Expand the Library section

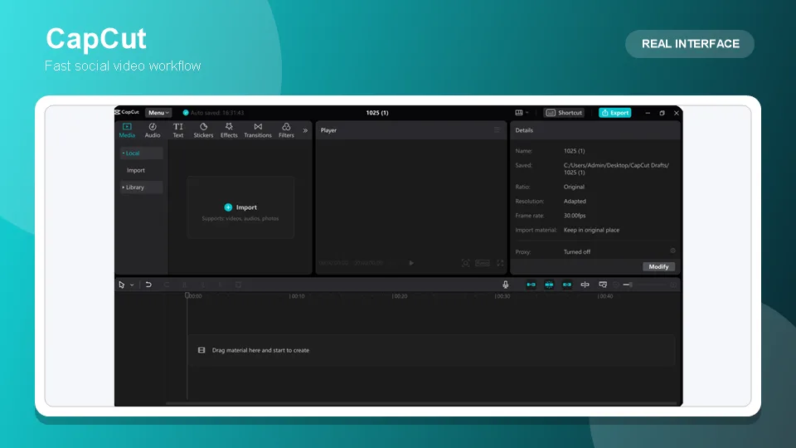(x=141, y=187)
